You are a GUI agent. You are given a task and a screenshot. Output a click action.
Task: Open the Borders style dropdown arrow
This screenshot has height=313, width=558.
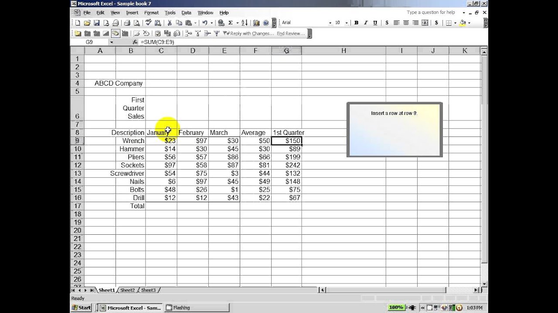455,23
